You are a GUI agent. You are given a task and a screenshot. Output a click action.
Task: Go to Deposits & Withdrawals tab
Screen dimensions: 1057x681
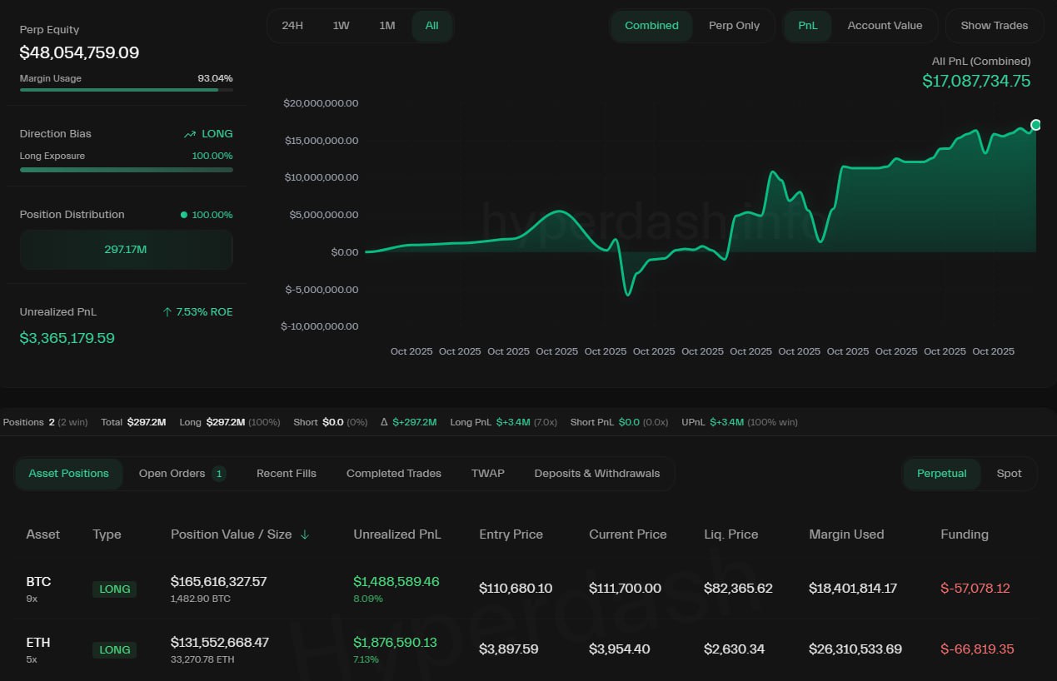[x=596, y=474]
